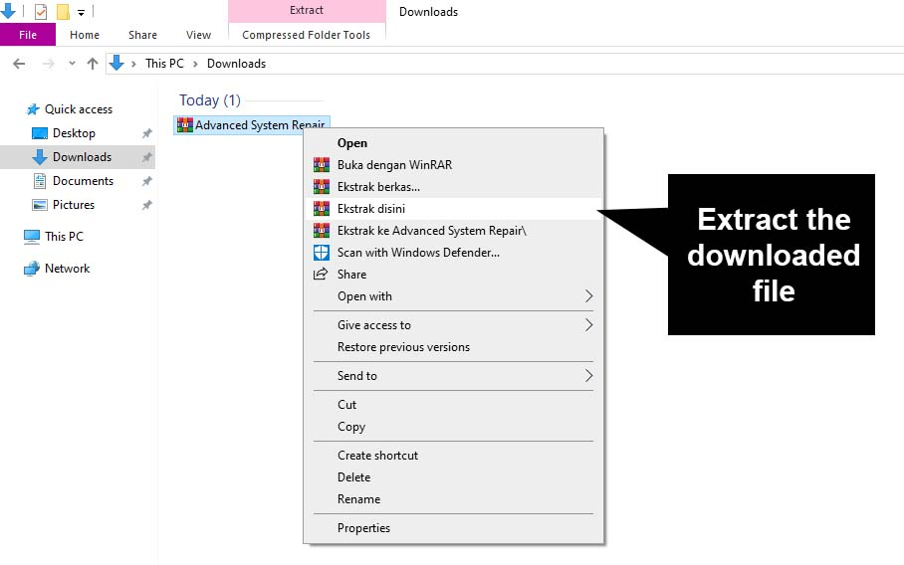The height and width of the screenshot is (565, 904).
Task: Choose Restore previous versions
Action: 453,347
